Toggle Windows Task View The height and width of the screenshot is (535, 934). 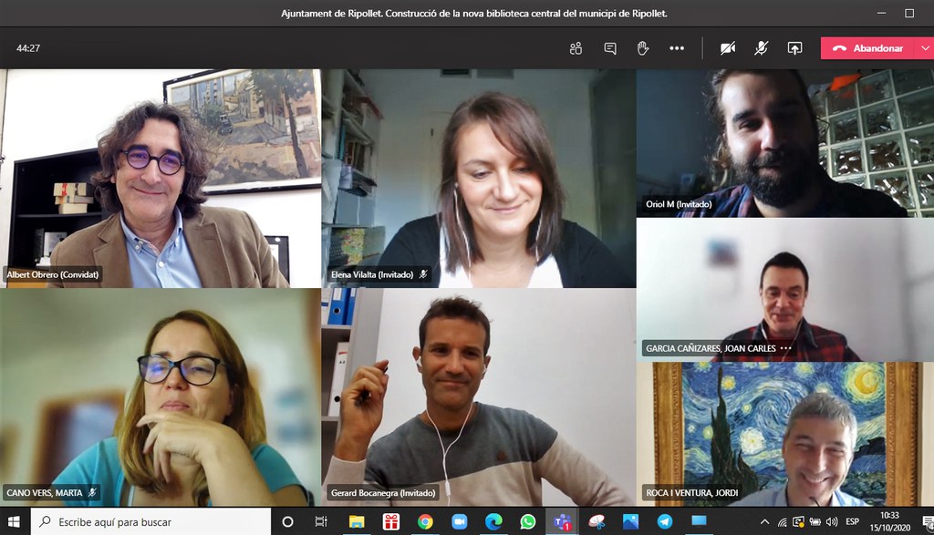pos(321,522)
